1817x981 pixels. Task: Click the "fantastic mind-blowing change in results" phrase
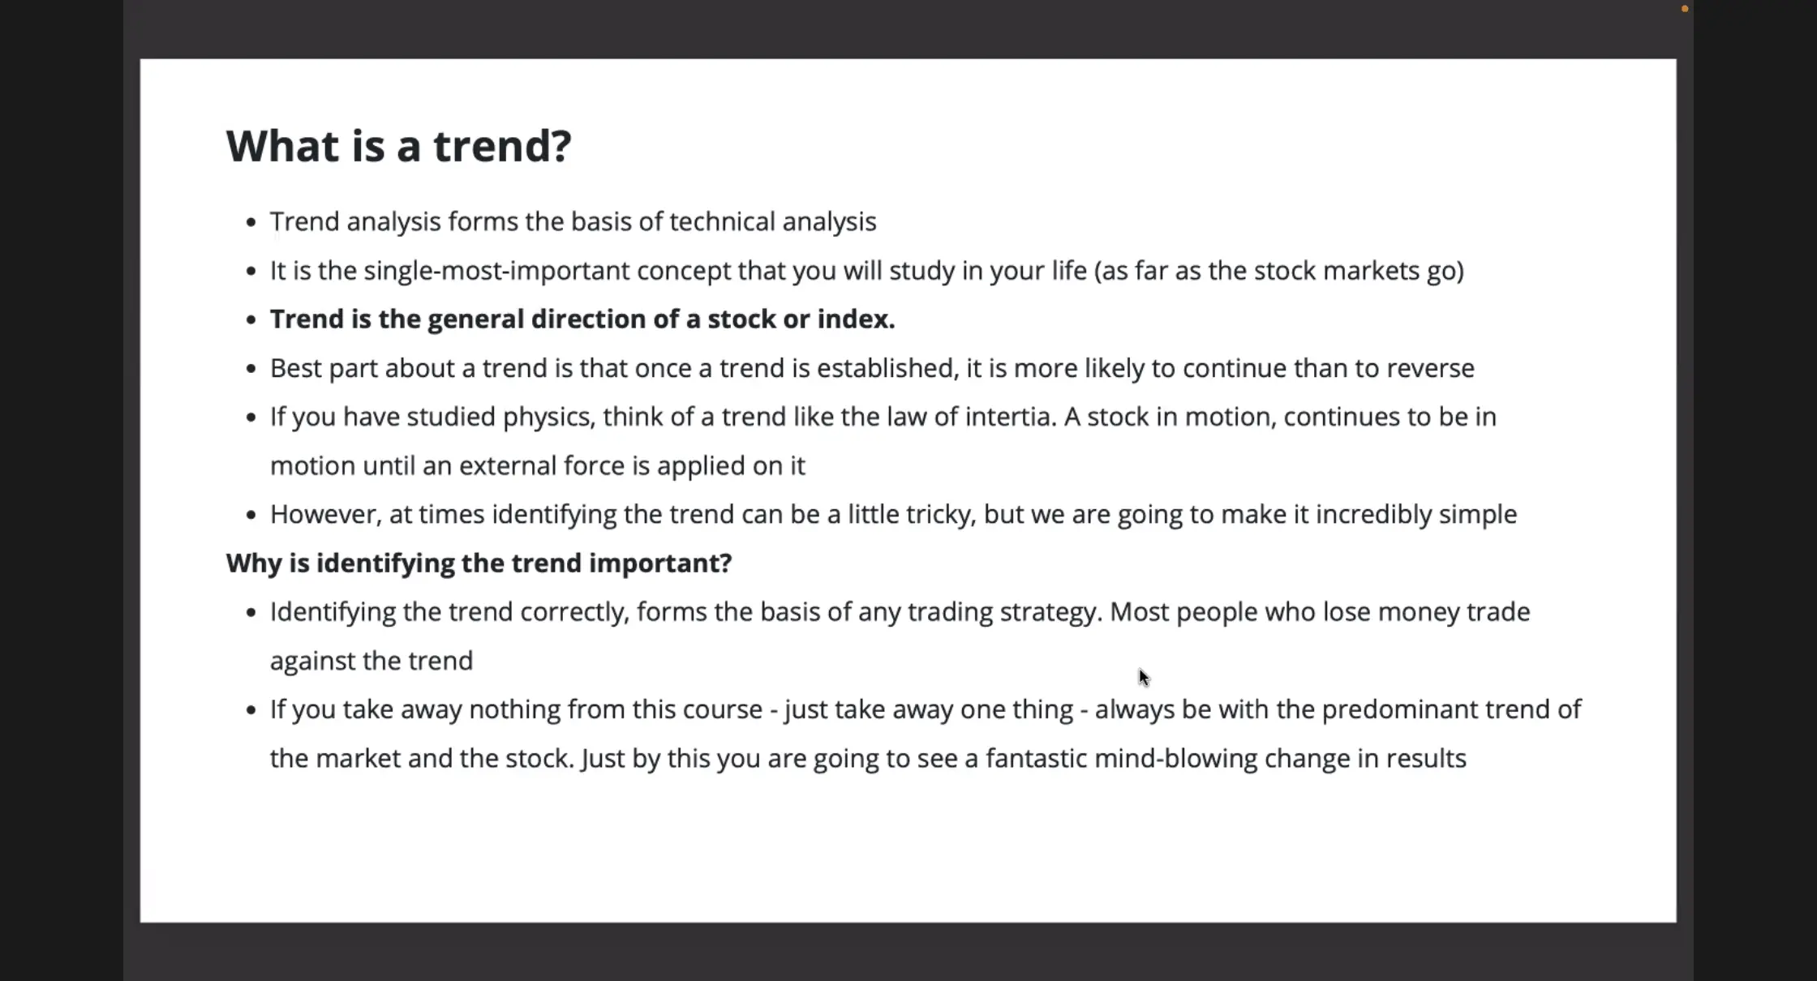(x=1226, y=758)
